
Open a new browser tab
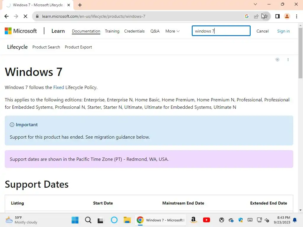click(x=80, y=5)
